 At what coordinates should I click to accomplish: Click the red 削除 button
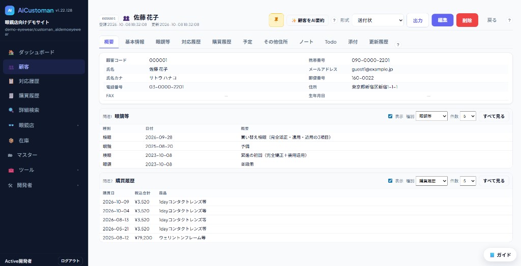coord(467,20)
